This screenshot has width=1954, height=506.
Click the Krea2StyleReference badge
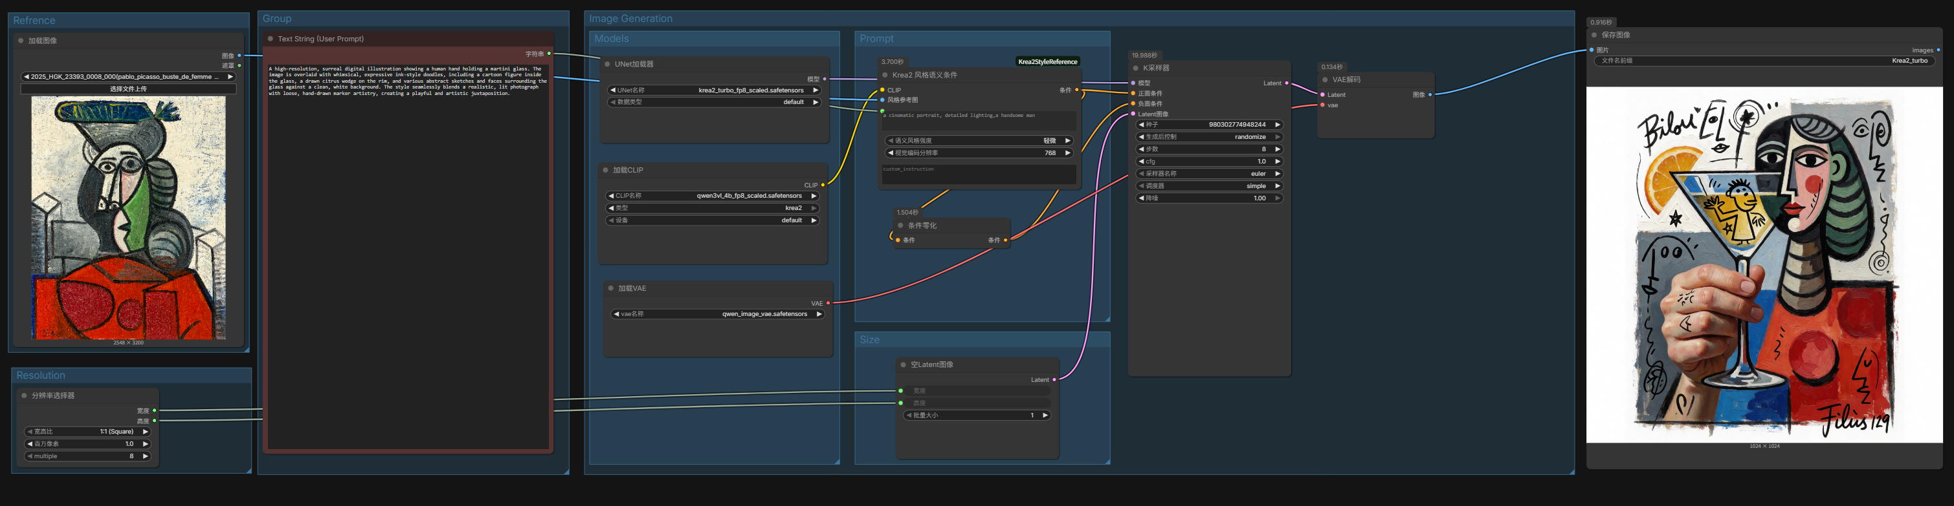click(1047, 61)
